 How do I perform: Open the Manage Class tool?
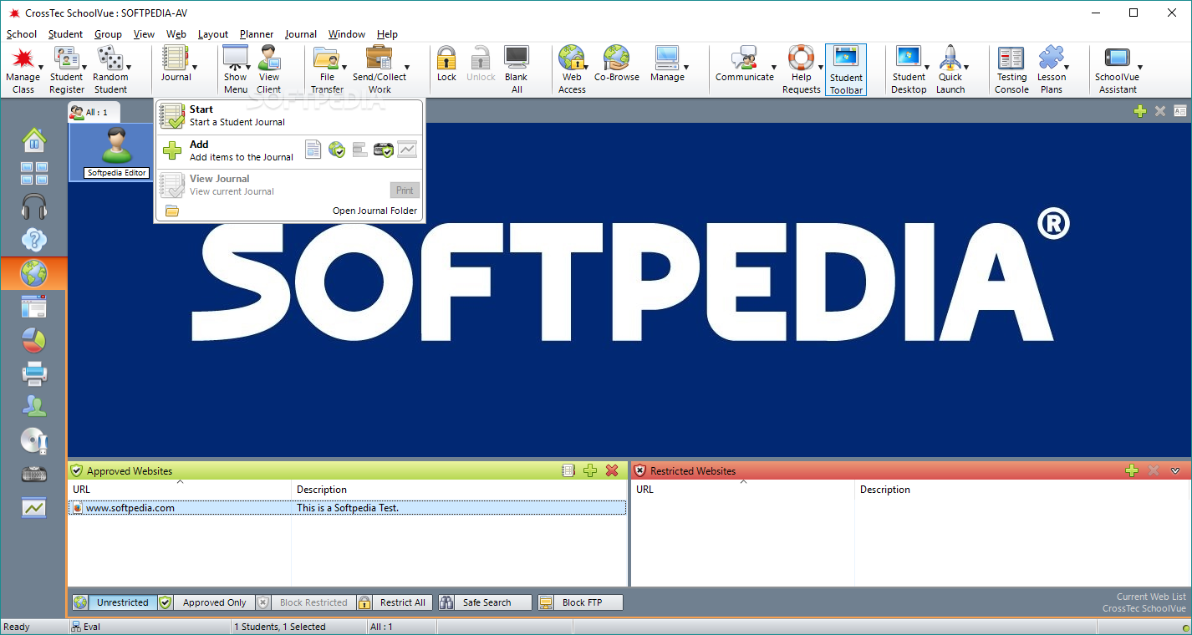point(23,69)
